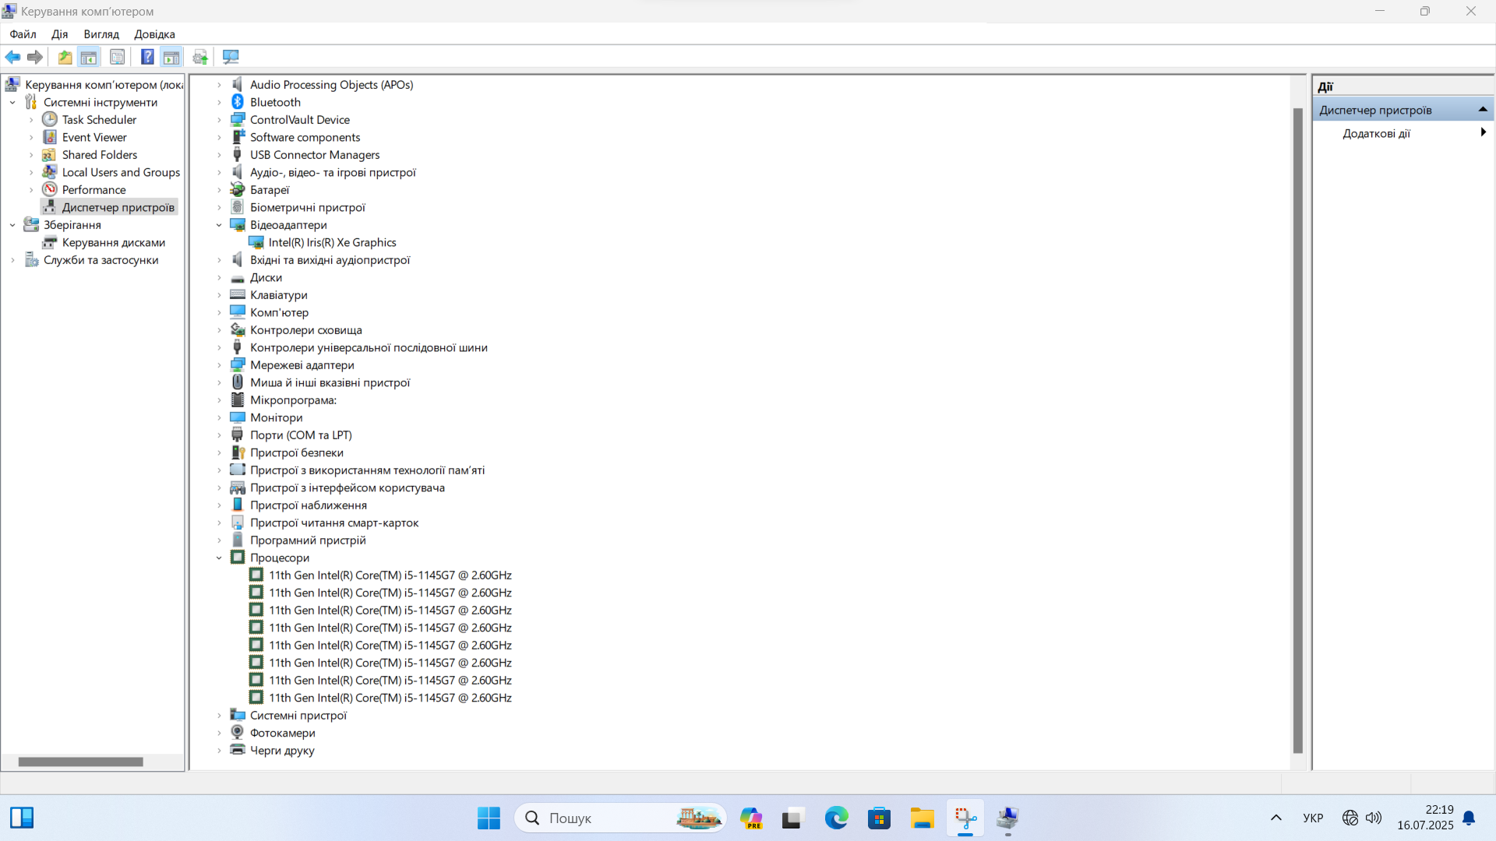Expand the Bluetooth device category

pyautogui.click(x=219, y=103)
